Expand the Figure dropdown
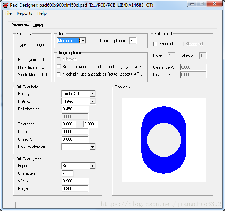Viewport: 225px width, 211px height. [x=92, y=166]
